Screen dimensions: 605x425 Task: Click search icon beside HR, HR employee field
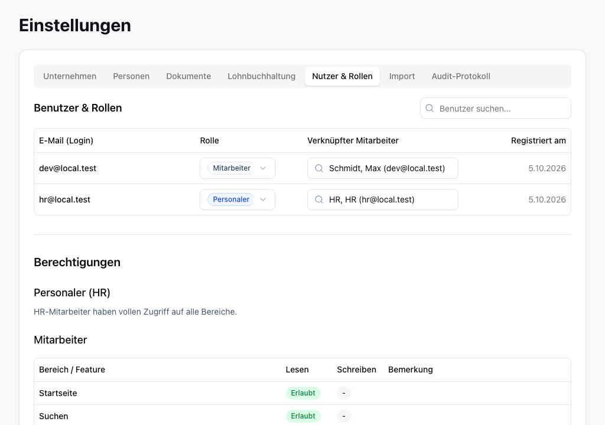pyautogui.click(x=319, y=200)
